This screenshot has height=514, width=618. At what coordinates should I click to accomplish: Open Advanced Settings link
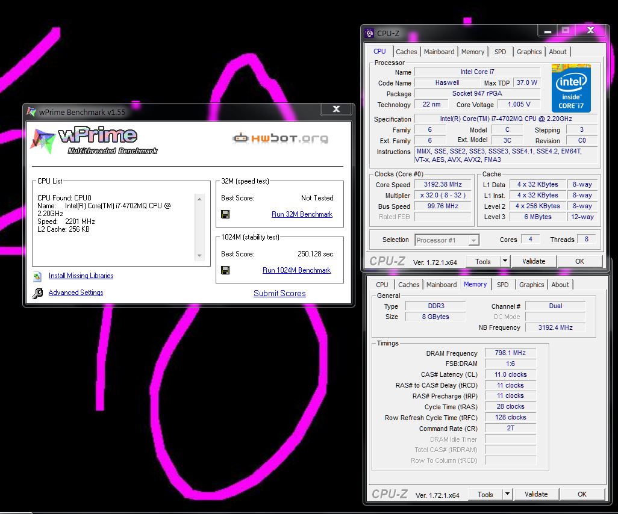pos(76,293)
